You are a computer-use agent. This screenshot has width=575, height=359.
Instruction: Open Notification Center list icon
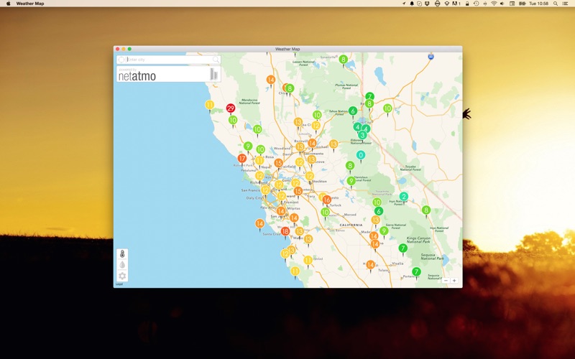pos(566,4)
